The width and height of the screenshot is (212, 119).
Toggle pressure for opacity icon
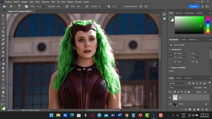point(67,7)
